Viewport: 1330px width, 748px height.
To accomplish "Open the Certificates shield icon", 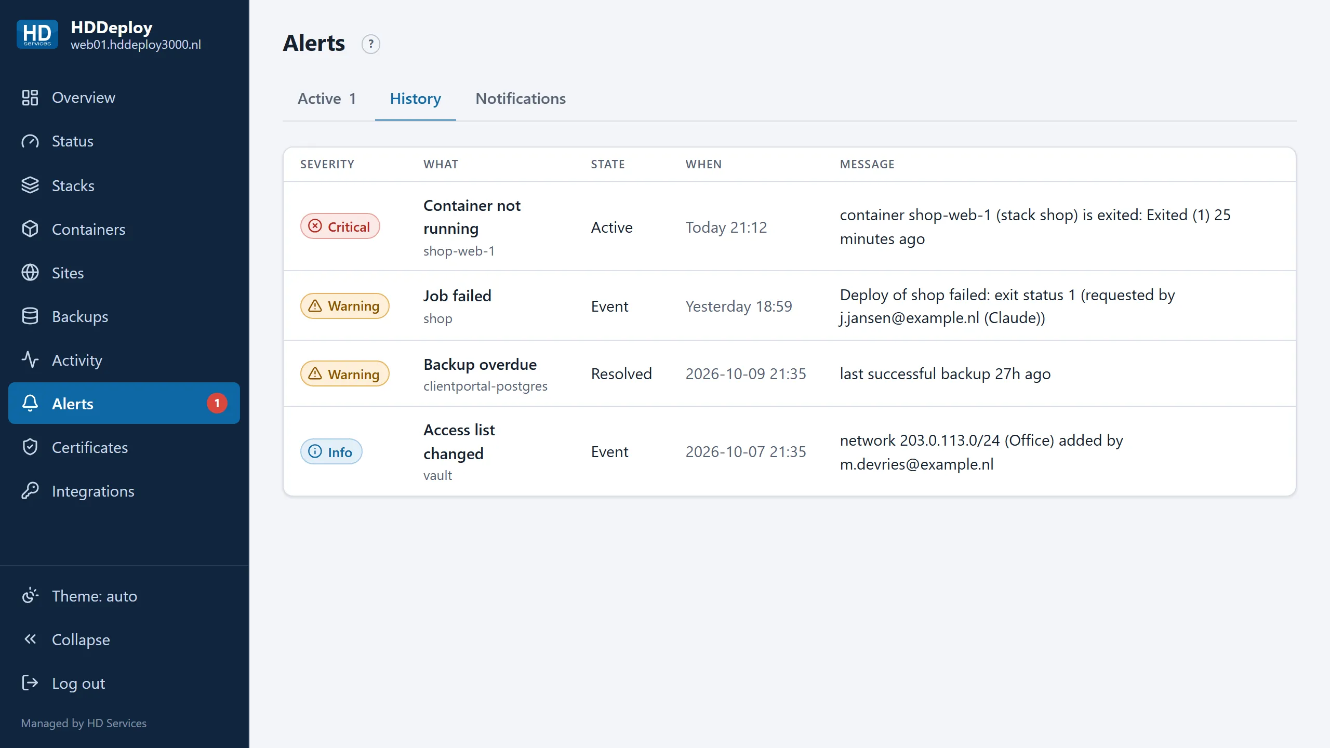I will point(30,447).
